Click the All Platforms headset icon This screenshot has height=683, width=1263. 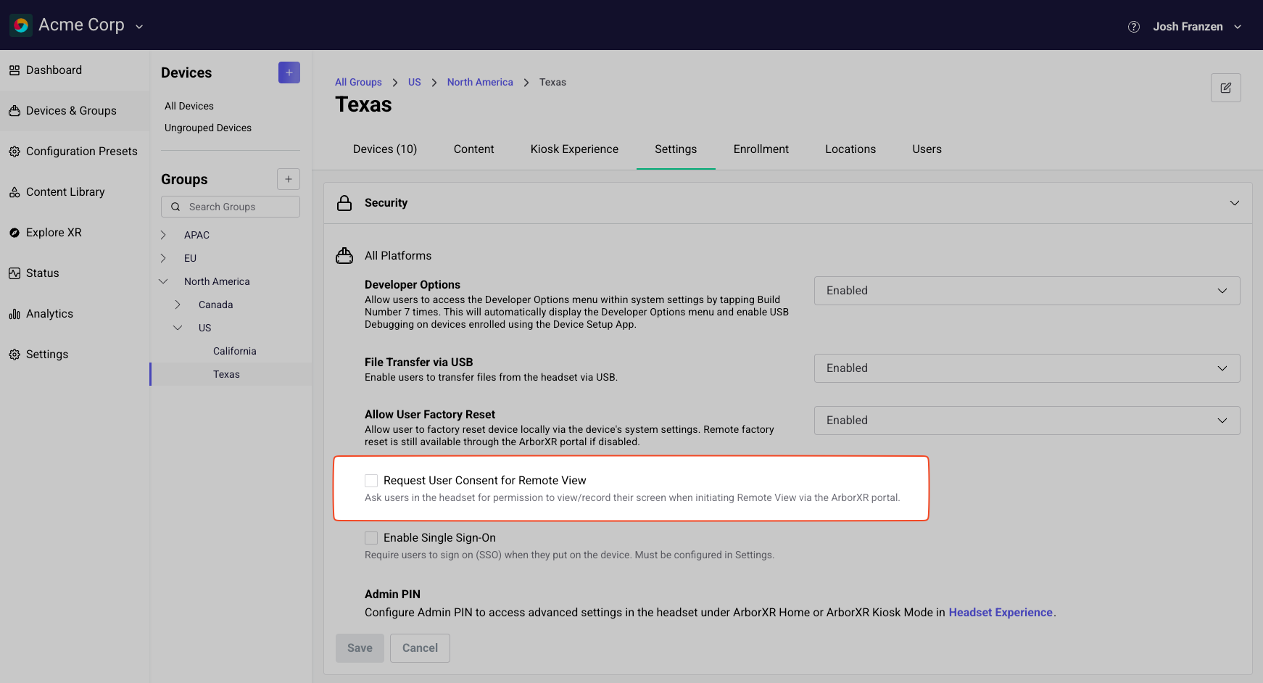[x=344, y=255]
